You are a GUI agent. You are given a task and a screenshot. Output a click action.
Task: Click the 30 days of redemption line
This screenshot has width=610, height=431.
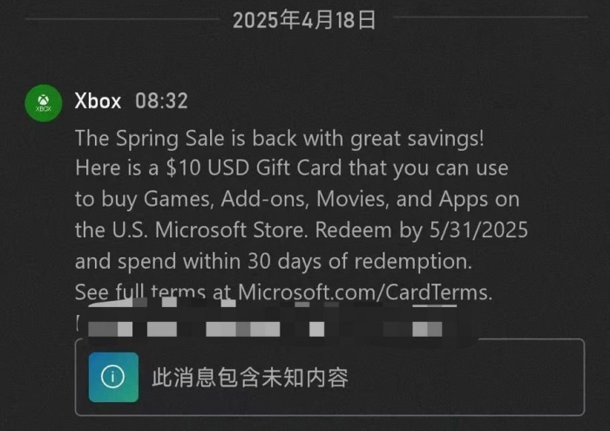coord(274,261)
